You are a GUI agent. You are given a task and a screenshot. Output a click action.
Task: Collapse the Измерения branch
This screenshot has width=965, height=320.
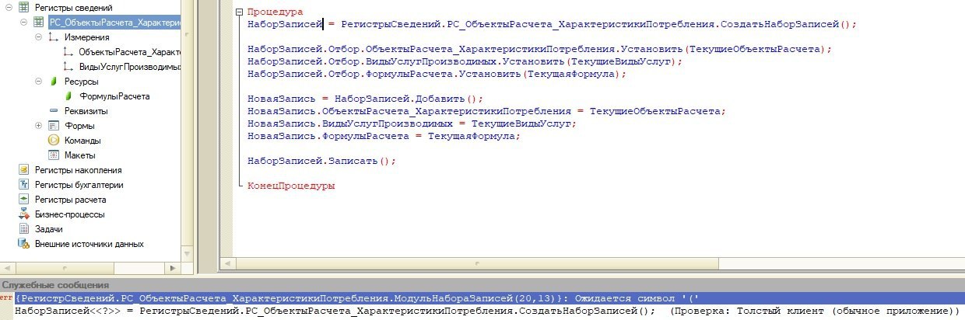[x=38, y=37]
